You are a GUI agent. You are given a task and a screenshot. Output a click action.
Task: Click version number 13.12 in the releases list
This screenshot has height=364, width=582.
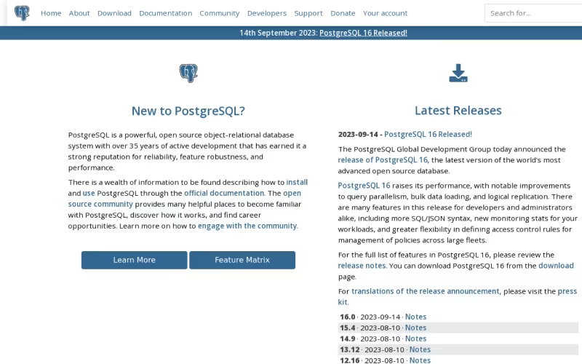click(350, 349)
